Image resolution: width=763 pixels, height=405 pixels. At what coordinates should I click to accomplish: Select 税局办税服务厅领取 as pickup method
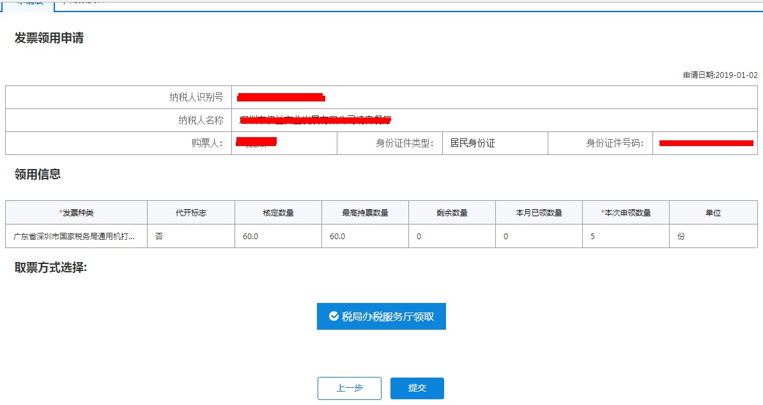[x=381, y=316]
